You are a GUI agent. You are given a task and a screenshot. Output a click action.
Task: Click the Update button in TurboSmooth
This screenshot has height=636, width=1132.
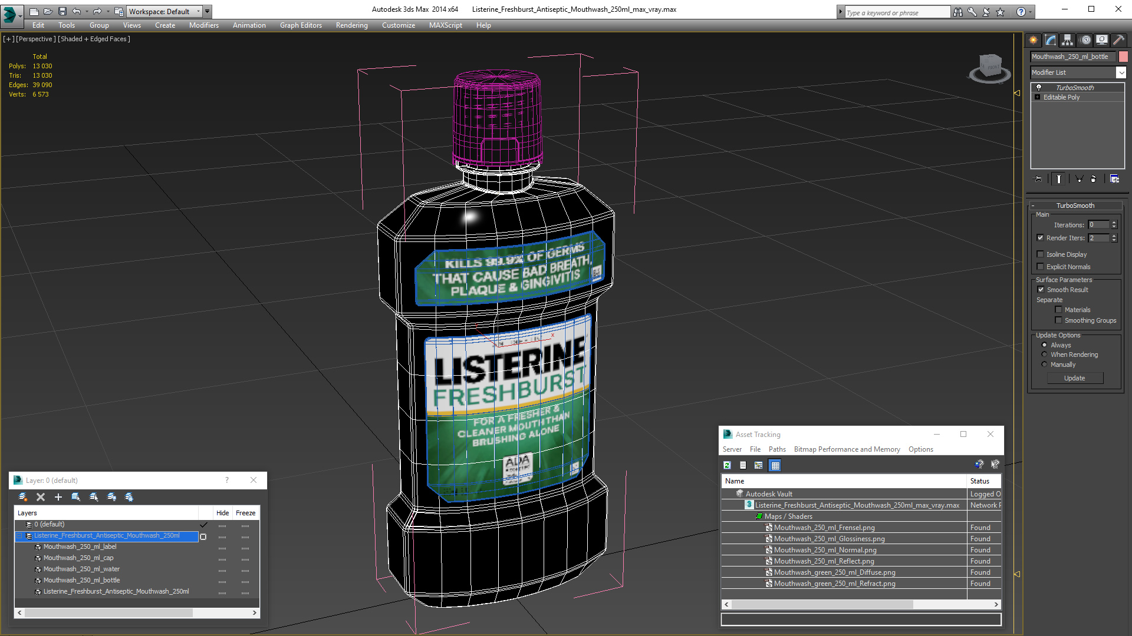tap(1074, 378)
